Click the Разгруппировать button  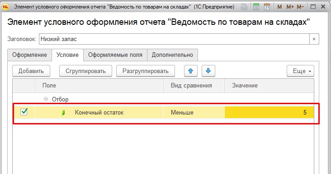pos(146,71)
